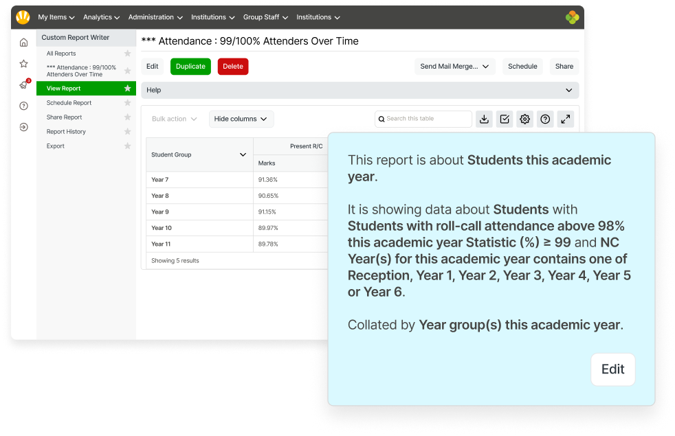
Task: Open the Hide columns control
Action: coord(241,119)
